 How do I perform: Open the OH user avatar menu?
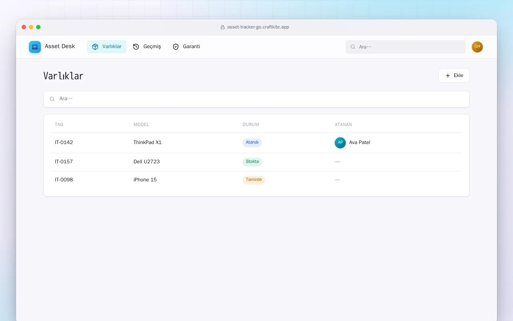477,47
